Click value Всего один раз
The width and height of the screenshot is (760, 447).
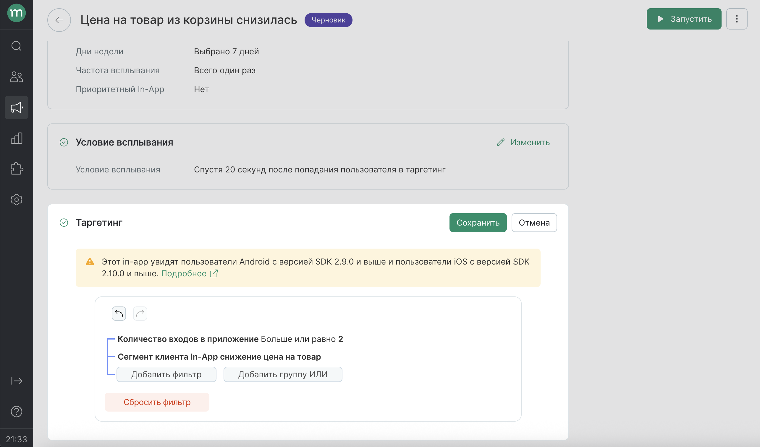225,70
